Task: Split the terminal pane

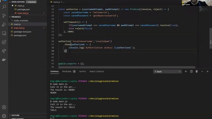Action: [191, 71]
